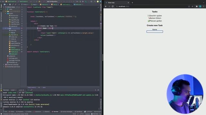Open browser extensions puzzle icon
Image resolution: width=206 pixels, height=115 pixels.
tap(197, 6)
